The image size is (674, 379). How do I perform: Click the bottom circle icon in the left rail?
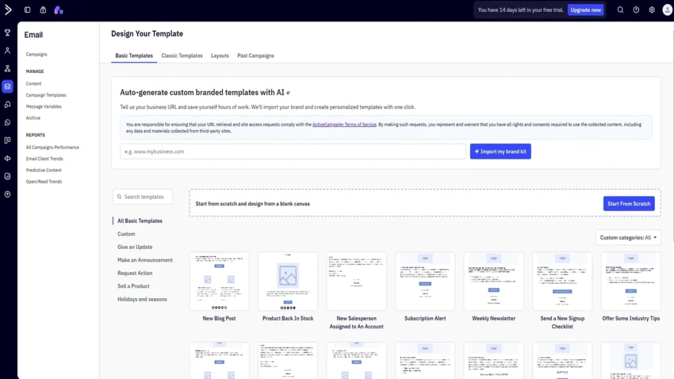7,194
